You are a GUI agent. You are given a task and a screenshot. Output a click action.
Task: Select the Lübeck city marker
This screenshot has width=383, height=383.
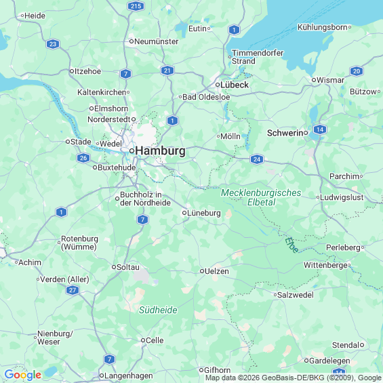coord(218,85)
